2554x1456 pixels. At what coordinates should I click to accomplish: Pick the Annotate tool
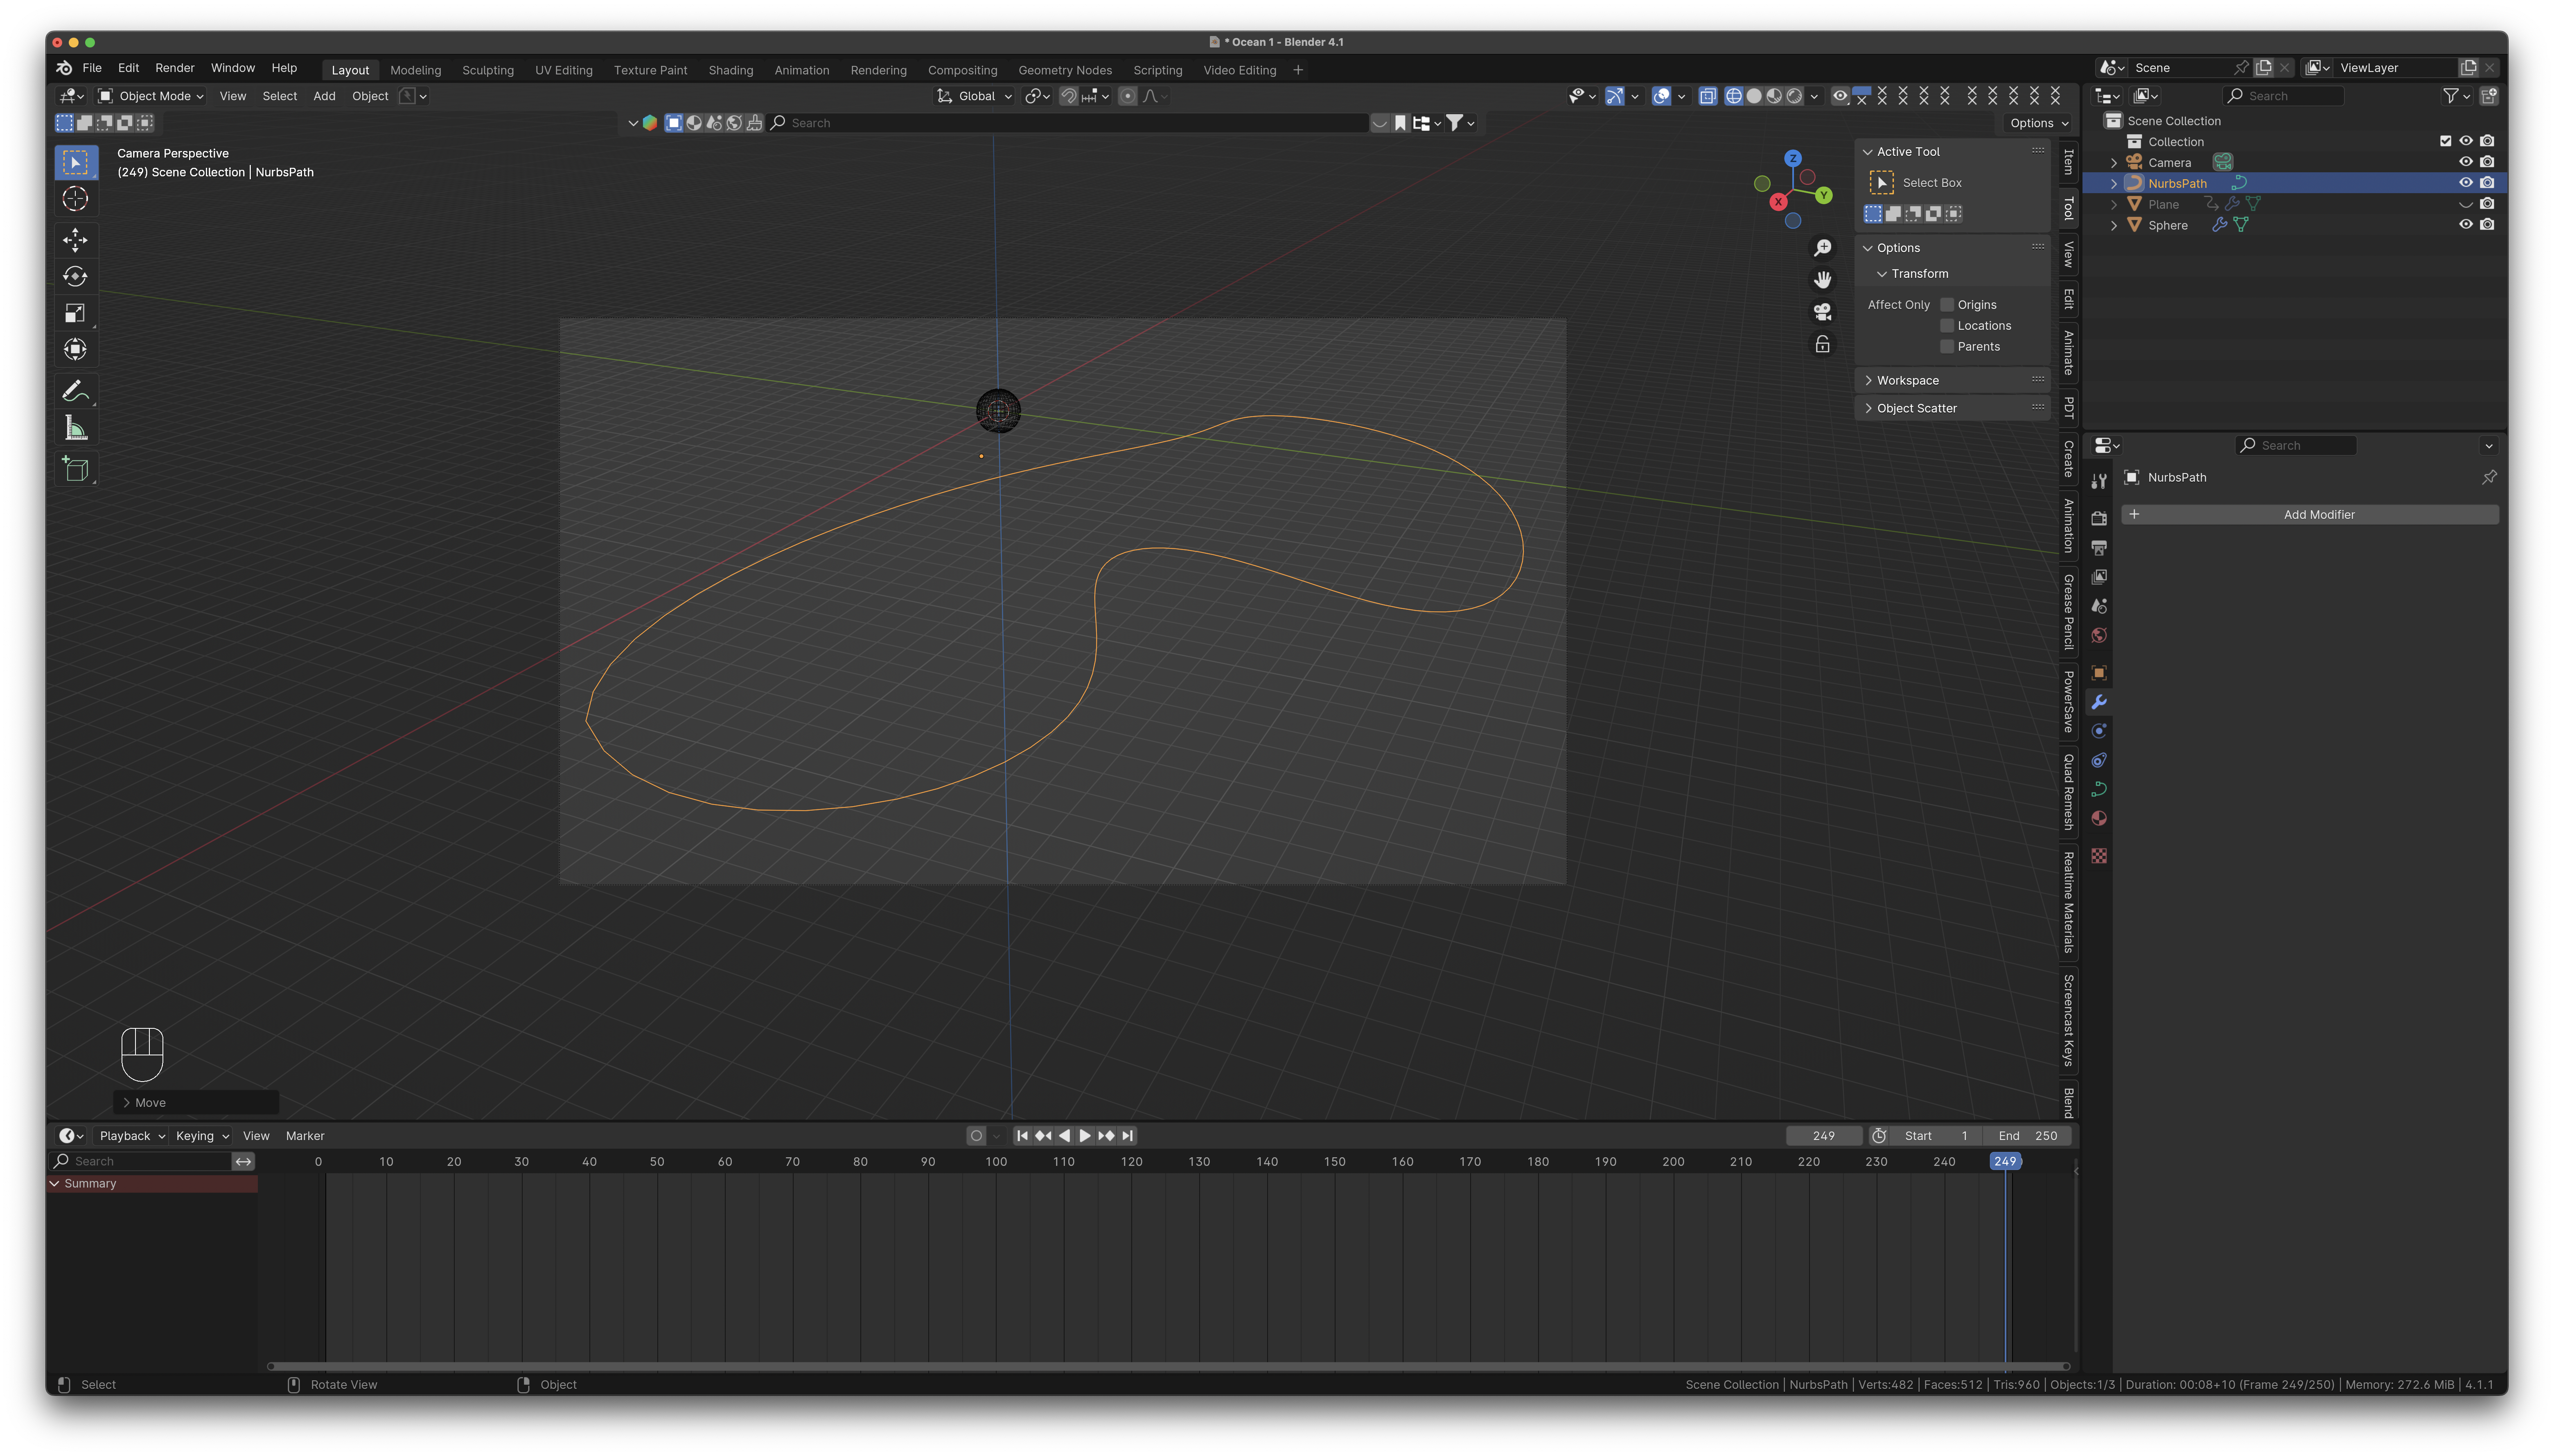[x=75, y=391]
